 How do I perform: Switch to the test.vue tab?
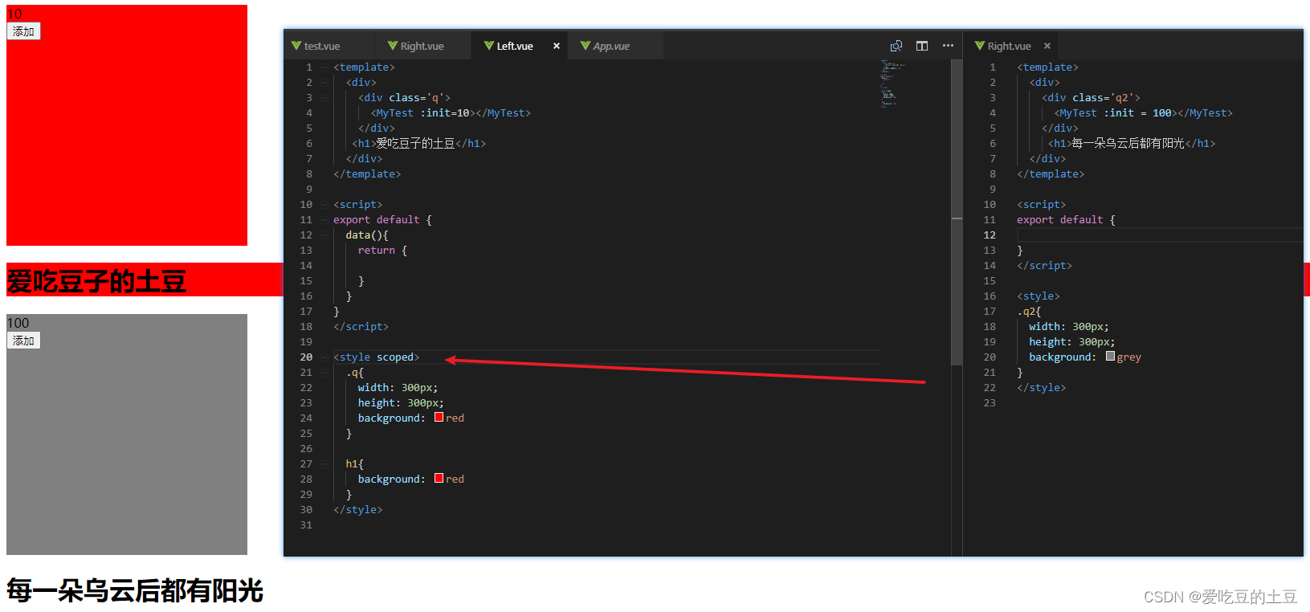pos(322,46)
